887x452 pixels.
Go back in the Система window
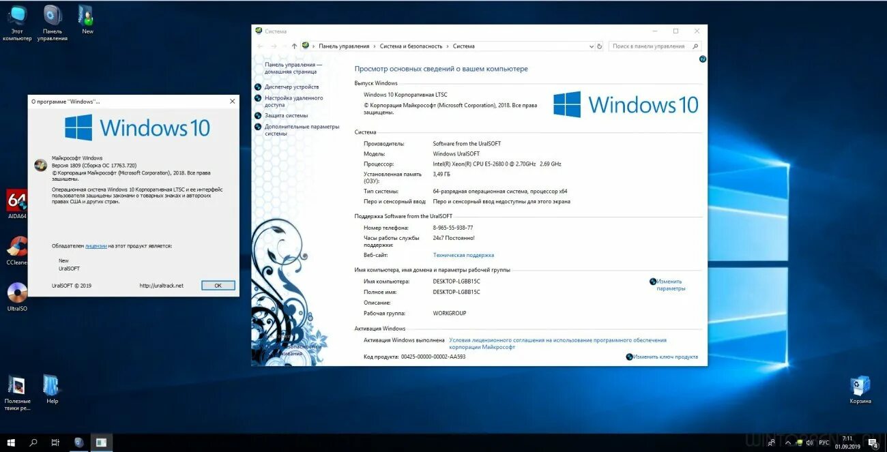point(260,46)
